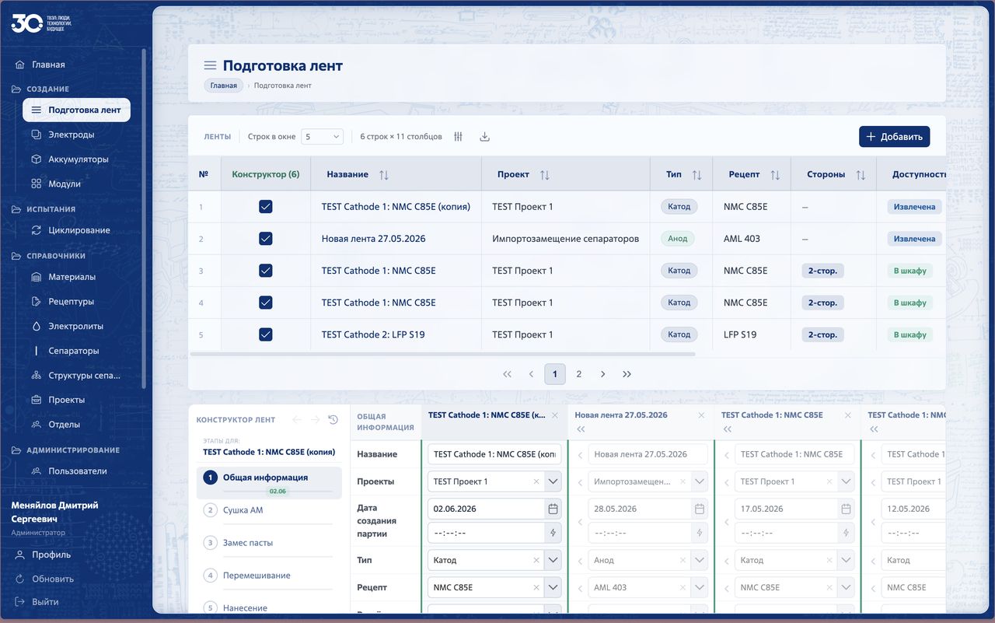Viewport: 995px width, 623px height.
Task: Click the Извлечена badge in row 1
Action: click(x=914, y=207)
